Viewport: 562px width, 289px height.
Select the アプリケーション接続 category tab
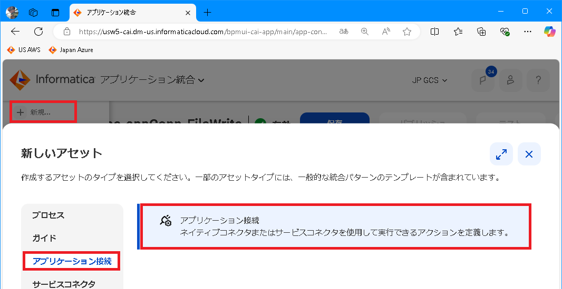72,261
